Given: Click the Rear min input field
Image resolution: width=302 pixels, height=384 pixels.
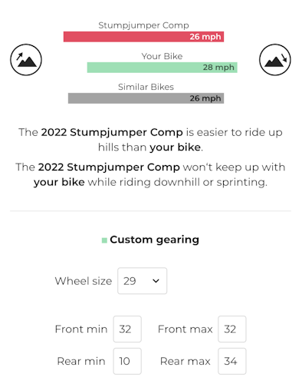Looking at the screenshot, I should 127,361.
